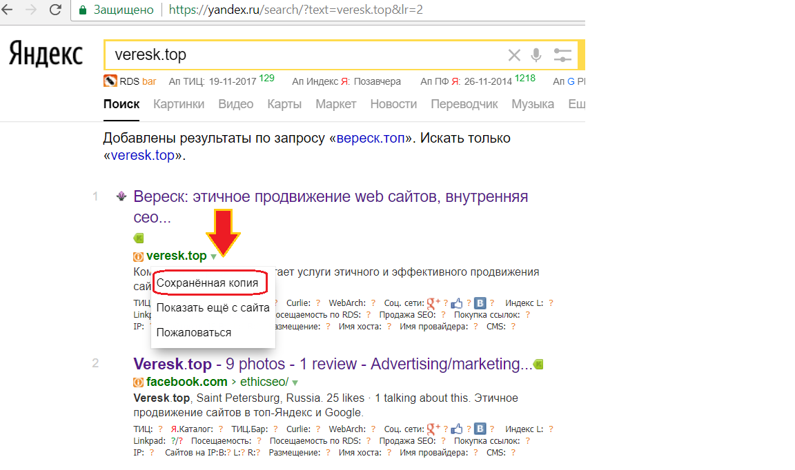Reload the page with the refresh icon
The width and height of the screenshot is (795, 470).
[x=55, y=10]
